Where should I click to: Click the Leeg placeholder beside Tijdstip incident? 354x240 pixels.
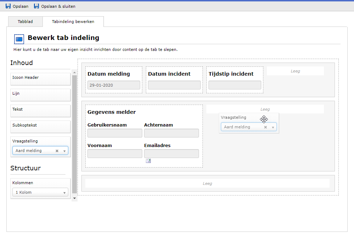tap(295, 71)
